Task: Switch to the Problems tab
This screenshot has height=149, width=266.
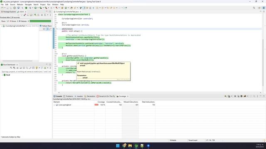Action: click(68, 96)
